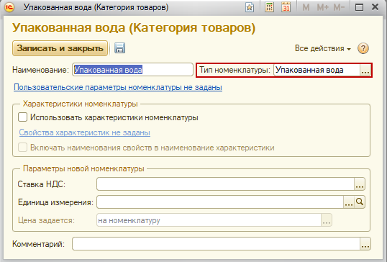Click the save floppy disk icon
387x262 pixels.
(x=119, y=48)
